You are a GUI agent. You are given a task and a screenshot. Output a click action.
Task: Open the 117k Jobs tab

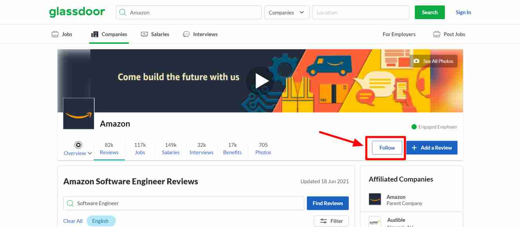pos(140,149)
